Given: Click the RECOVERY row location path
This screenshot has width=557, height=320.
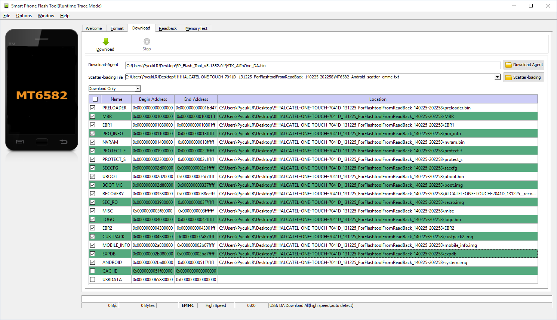Looking at the screenshot, I should pyautogui.click(x=377, y=194).
